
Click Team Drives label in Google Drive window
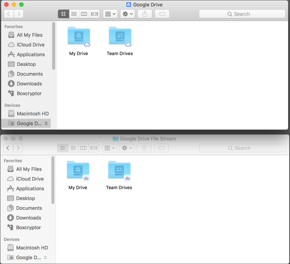click(120, 54)
